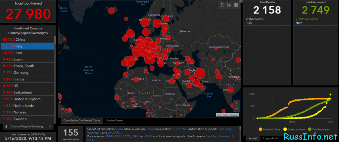This screenshot has width=339, height=142.
Task: Open the map bookmarks icon
Action: pos(222,5)
